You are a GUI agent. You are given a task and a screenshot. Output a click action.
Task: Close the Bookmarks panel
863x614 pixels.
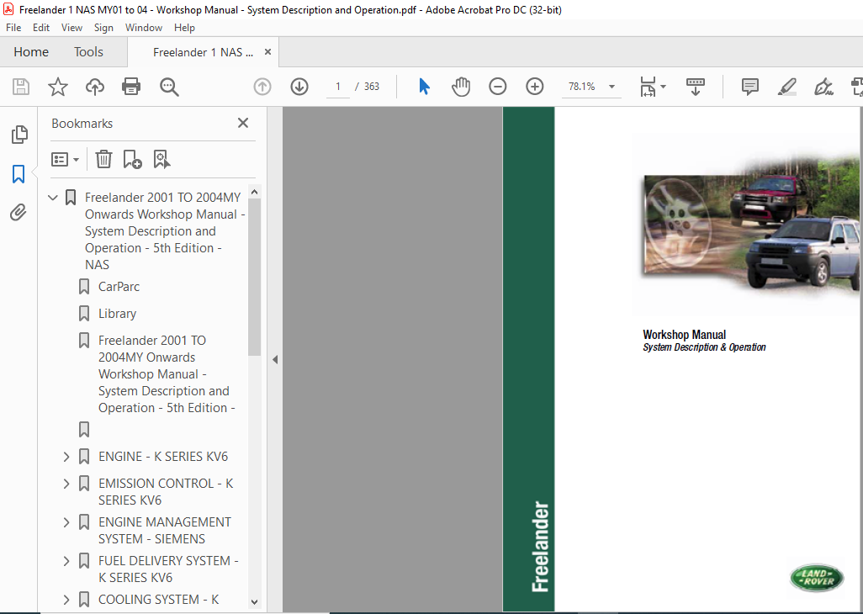click(243, 123)
